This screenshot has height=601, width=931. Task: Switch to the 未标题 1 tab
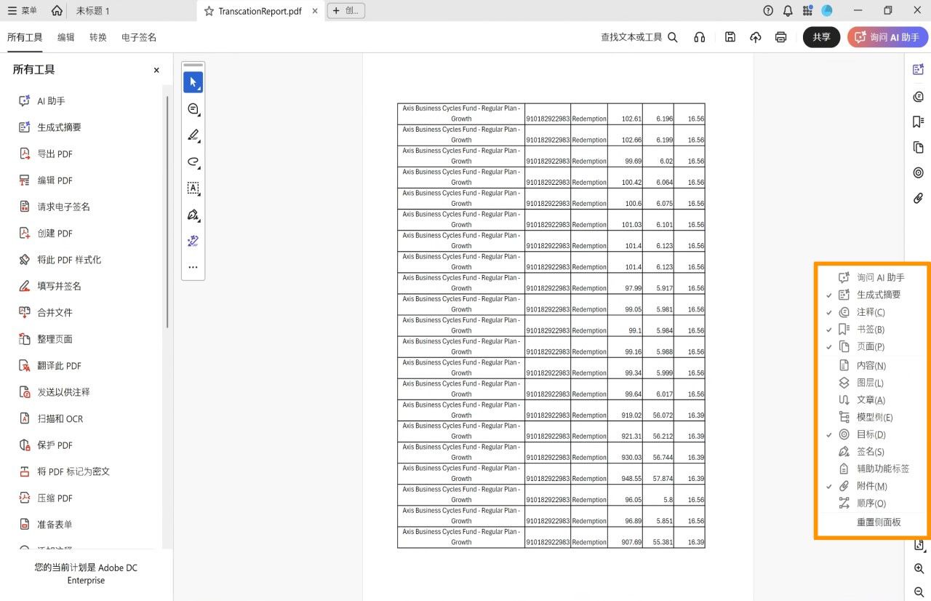93,11
